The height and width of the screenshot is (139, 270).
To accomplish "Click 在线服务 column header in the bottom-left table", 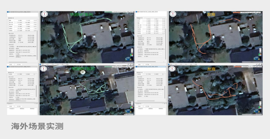I will point(12,109).
